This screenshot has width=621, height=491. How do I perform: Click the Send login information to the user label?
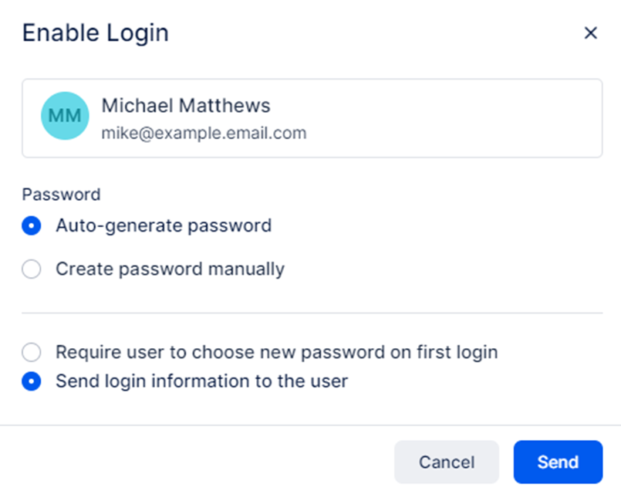201,381
